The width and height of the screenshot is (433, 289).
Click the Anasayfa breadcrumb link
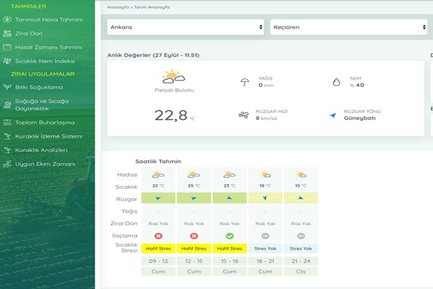(x=117, y=8)
